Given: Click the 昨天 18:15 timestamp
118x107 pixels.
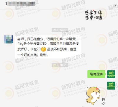Looking at the screenshot, I should click(60, 65).
